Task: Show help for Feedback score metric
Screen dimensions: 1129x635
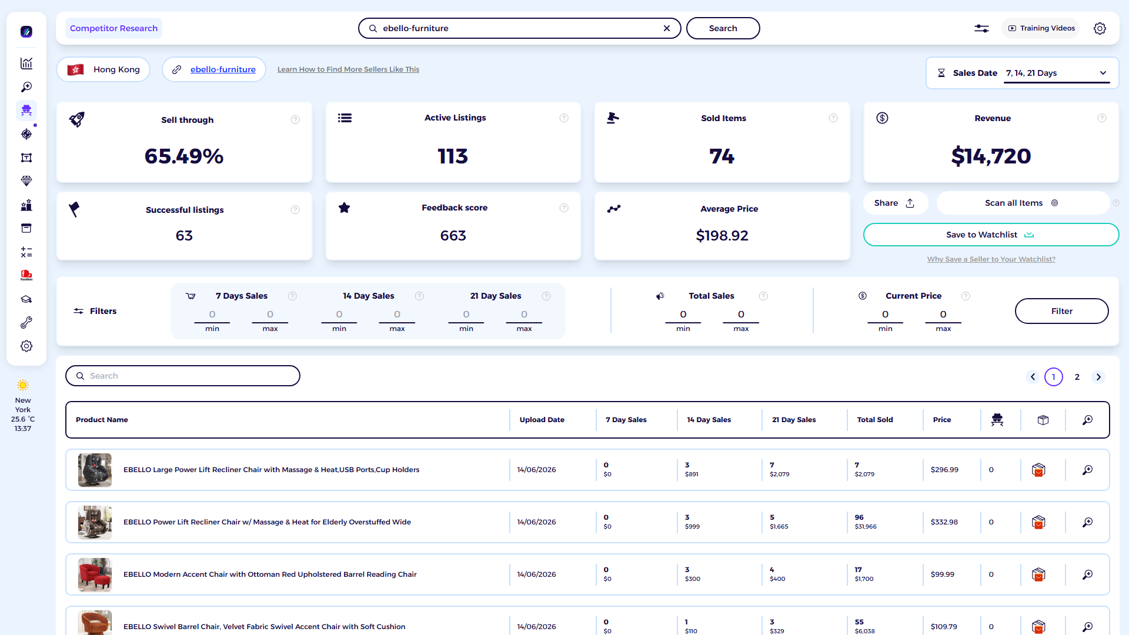Action: (x=564, y=208)
